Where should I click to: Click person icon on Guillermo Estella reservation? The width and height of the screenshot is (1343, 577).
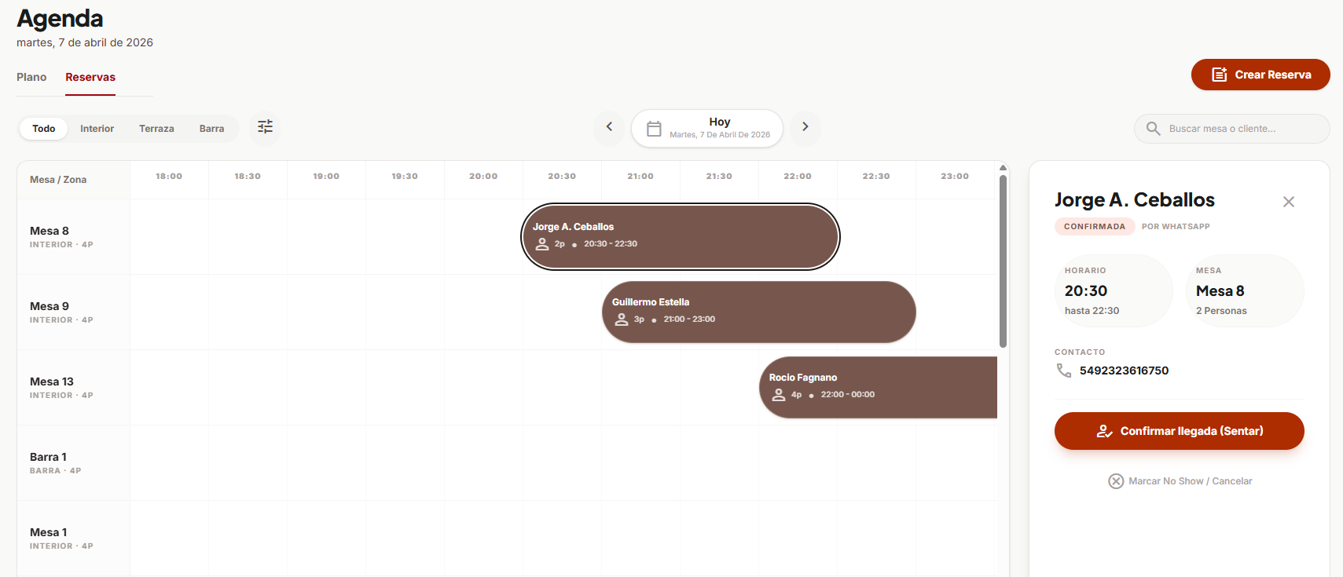tap(622, 320)
